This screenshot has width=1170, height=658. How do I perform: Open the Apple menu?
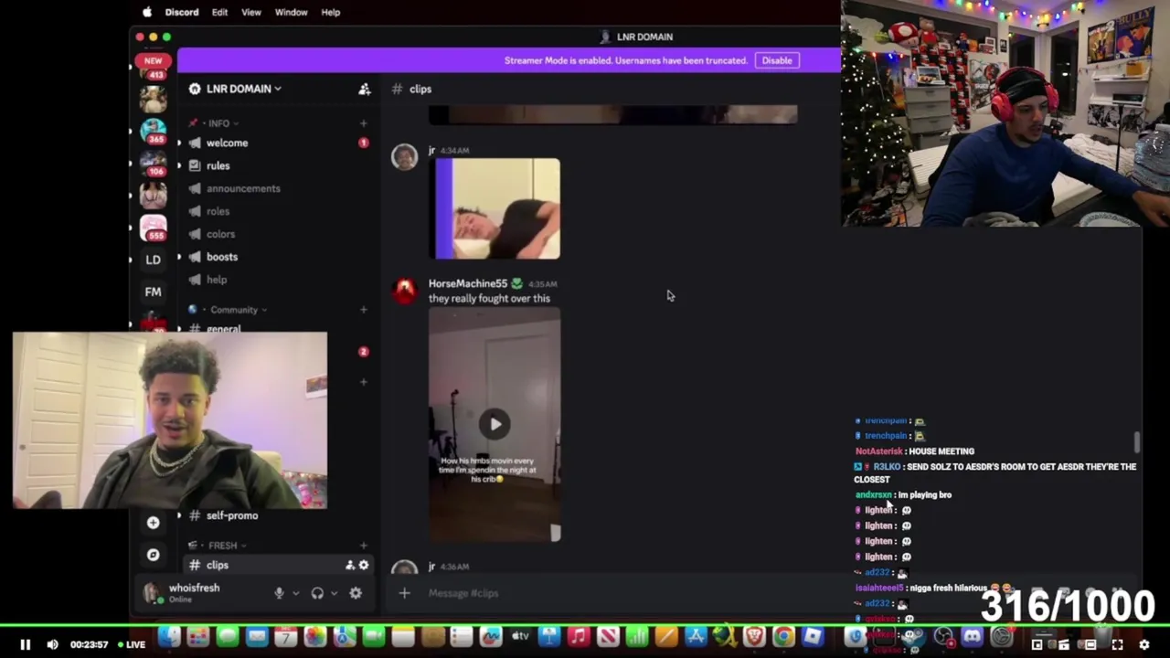click(146, 12)
